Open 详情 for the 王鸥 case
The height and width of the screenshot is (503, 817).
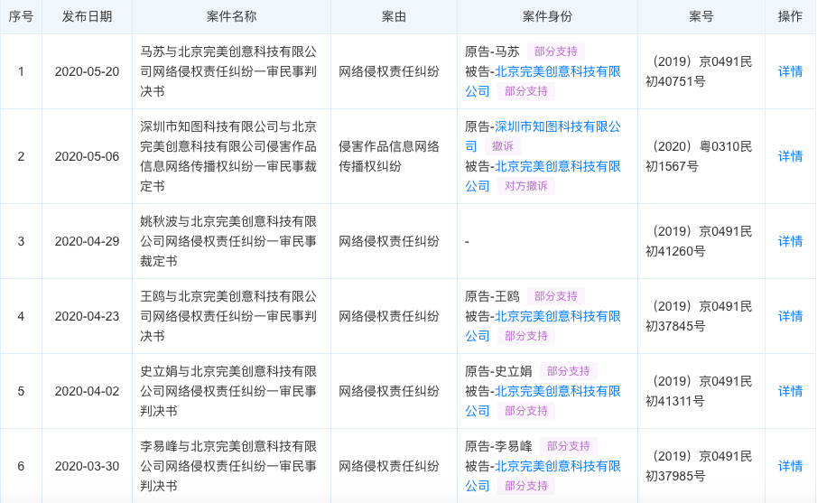click(x=790, y=316)
